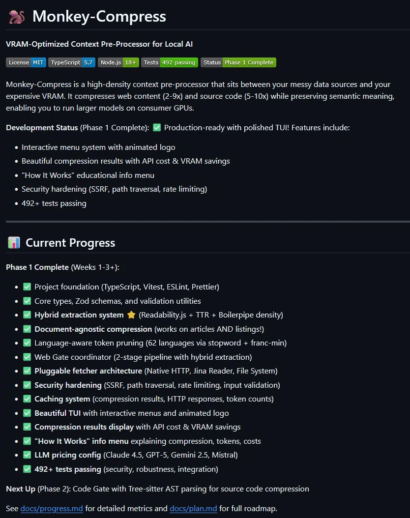Click the star icon after Hybrid extraction system

(x=131, y=315)
